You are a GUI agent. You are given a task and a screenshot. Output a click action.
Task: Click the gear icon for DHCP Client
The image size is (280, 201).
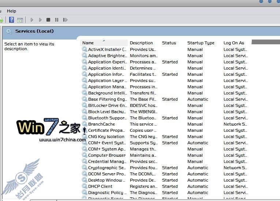pyautogui.click(x=85, y=186)
